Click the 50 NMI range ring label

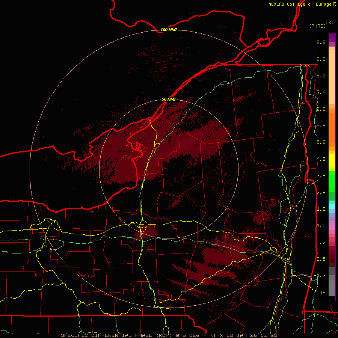[x=169, y=99]
